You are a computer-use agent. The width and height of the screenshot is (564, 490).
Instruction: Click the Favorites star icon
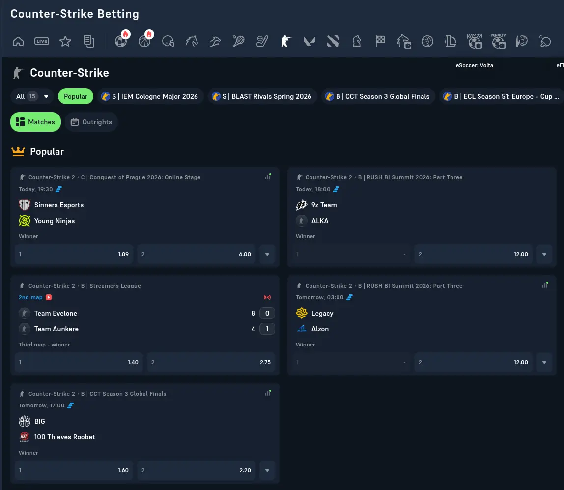65,41
